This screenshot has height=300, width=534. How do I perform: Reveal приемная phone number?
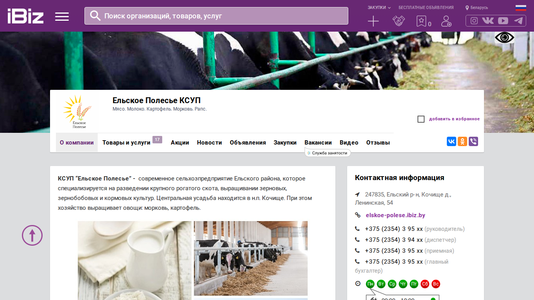point(394,251)
